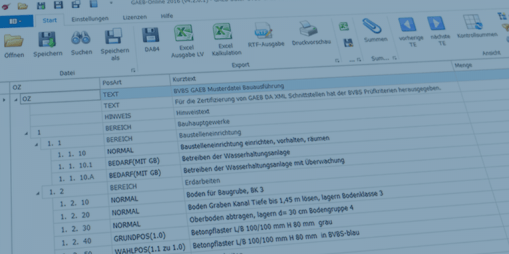Click the Speichern ribbon button
The width and height of the screenshot is (509, 254).
click(x=48, y=44)
